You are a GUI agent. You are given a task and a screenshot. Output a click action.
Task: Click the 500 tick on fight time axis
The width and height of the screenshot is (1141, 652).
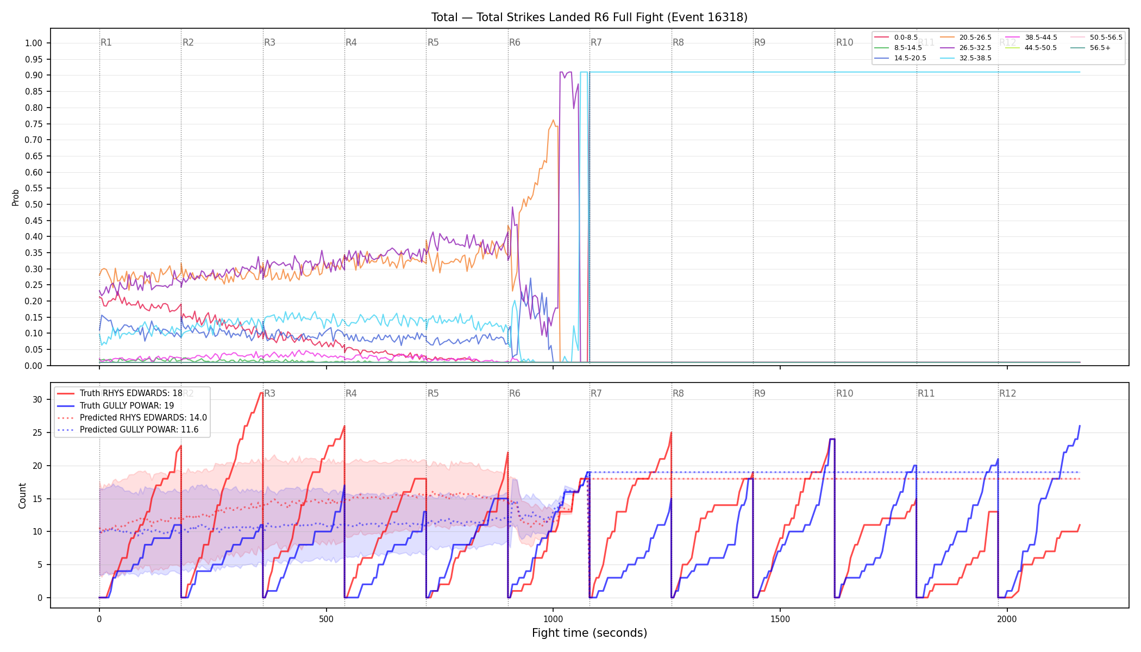click(326, 619)
